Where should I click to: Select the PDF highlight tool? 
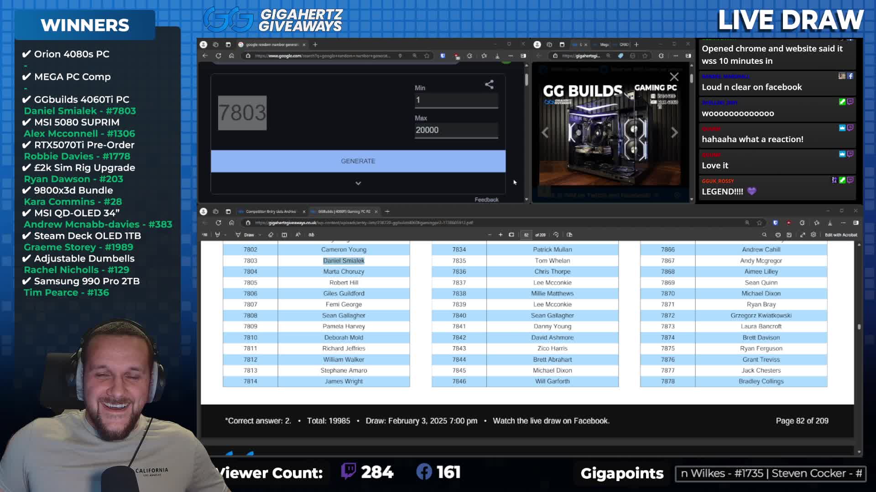point(218,235)
